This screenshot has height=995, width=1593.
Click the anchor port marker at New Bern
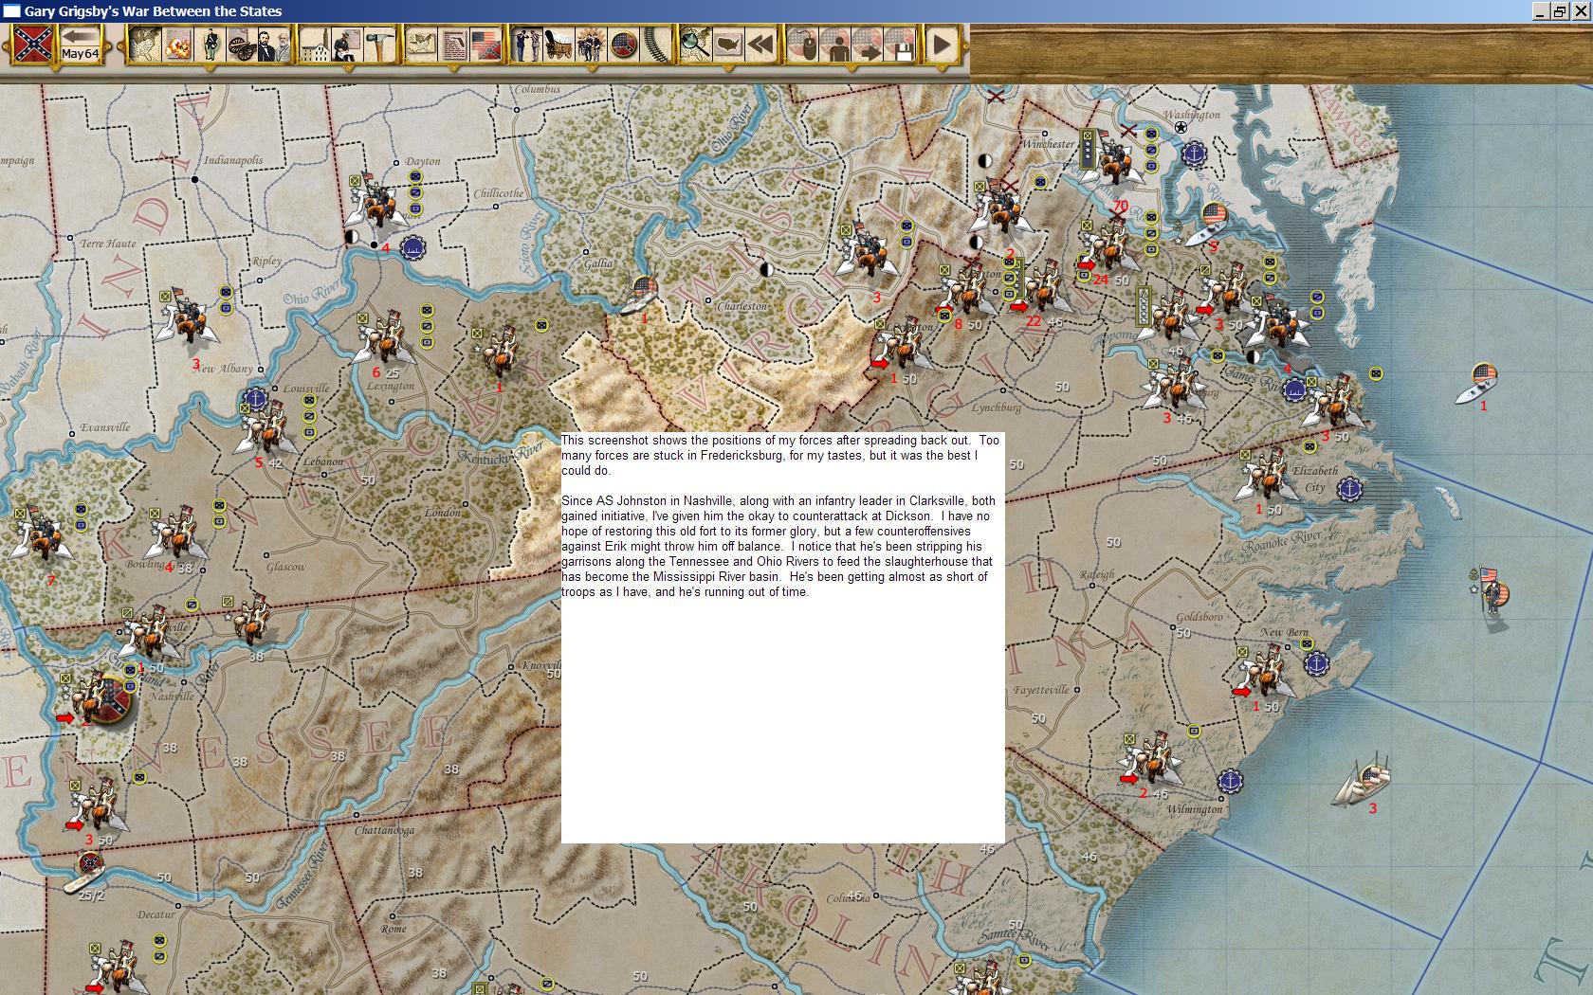tap(1315, 663)
